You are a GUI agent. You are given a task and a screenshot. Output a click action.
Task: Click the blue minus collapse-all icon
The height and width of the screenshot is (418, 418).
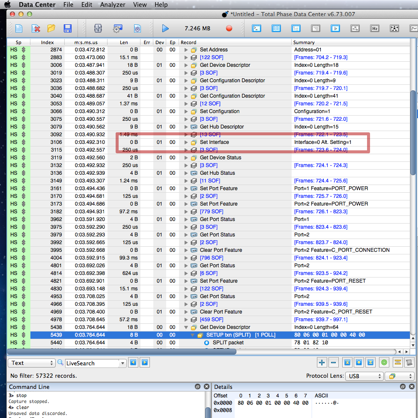333,363
